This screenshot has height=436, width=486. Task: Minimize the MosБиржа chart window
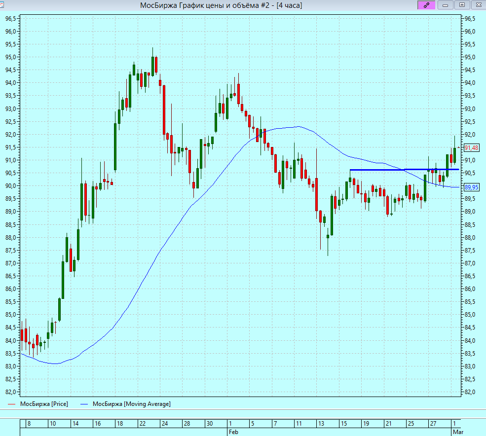446,5
